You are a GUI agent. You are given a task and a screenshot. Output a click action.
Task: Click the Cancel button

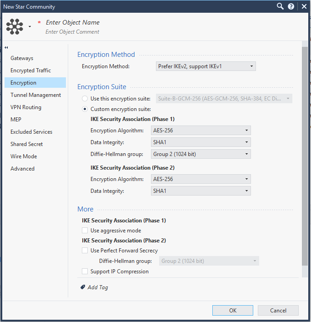[278, 310]
